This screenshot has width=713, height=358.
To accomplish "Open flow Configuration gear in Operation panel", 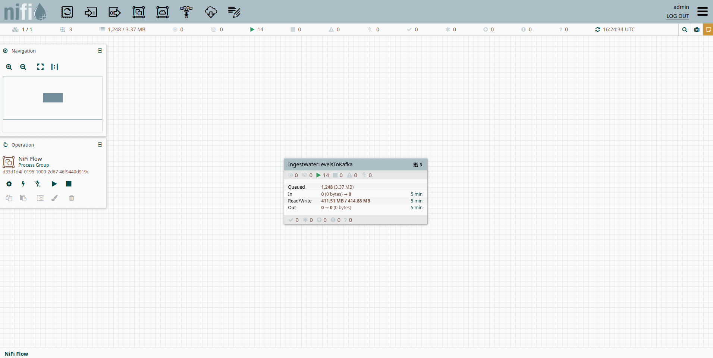I will (x=9, y=184).
